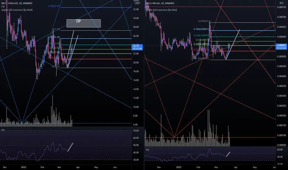Open the BTC currency selector

pyautogui.click(x=282, y=3)
